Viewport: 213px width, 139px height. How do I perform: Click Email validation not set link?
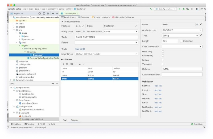(158, 103)
